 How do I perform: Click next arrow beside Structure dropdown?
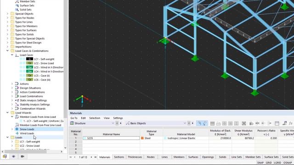click(121, 123)
